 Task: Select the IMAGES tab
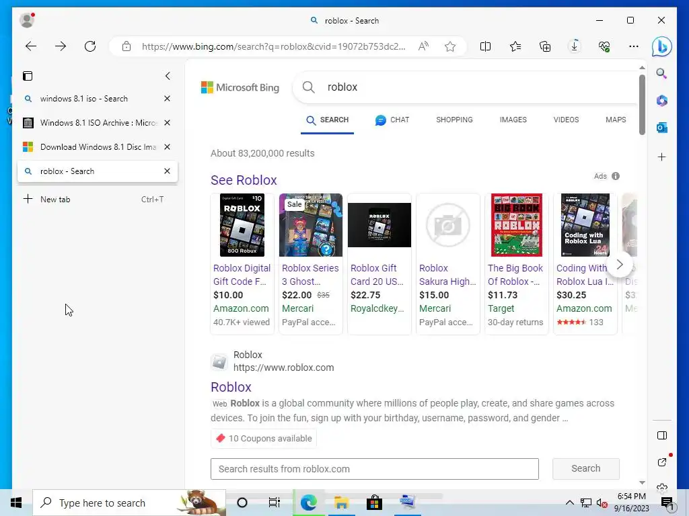pyautogui.click(x=513, y=120)
